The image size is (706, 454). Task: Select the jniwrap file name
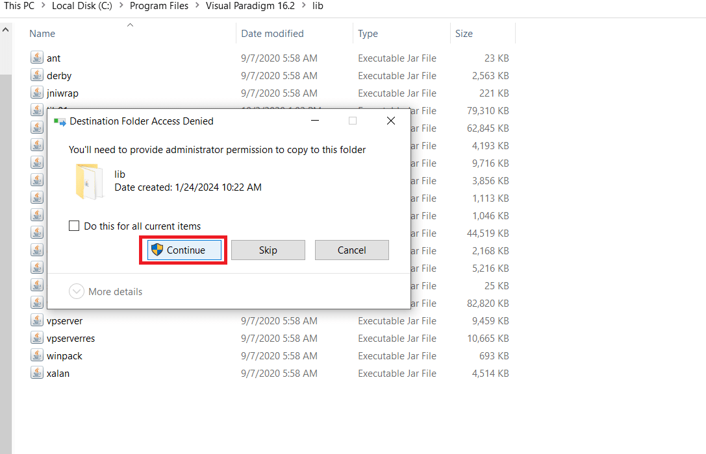pyautogui.click(x=62, y=93)
